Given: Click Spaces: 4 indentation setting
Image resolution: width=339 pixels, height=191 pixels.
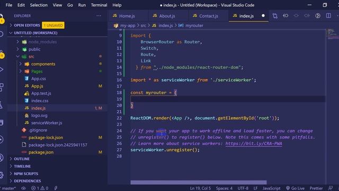Looking at the screenshot, I should (224, 188).
